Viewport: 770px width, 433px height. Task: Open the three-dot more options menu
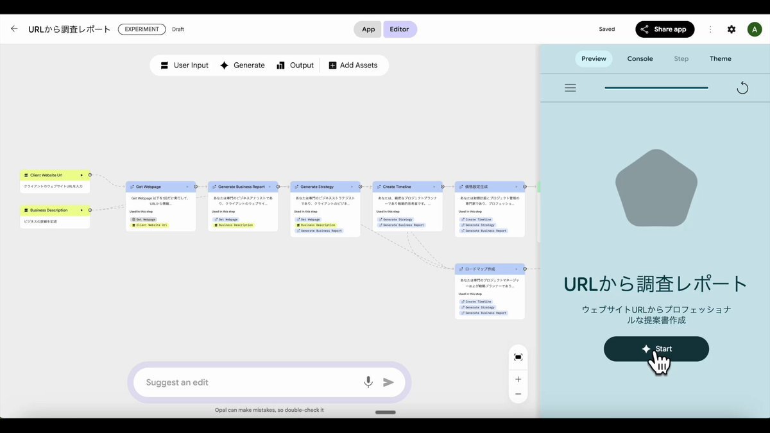[710, 30]
